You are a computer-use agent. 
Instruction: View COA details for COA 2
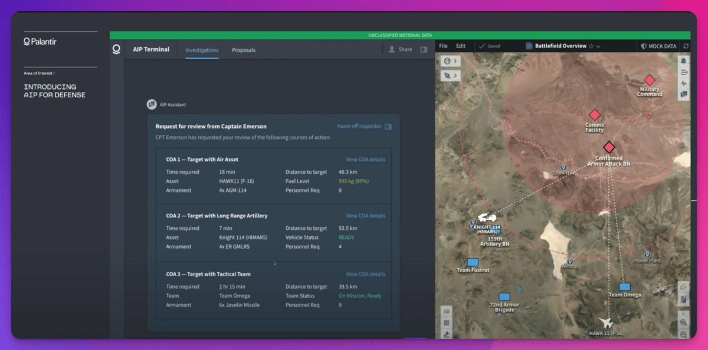(365, 216)
